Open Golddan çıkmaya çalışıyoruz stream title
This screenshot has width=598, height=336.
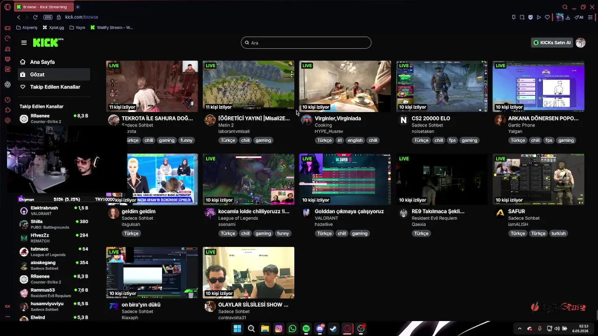[349, 211]
